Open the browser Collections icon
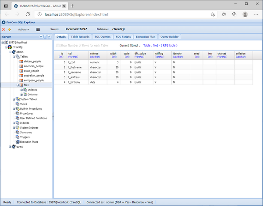Image resolution: width=263 pixels, height=206 pixels. click(234, 14)
